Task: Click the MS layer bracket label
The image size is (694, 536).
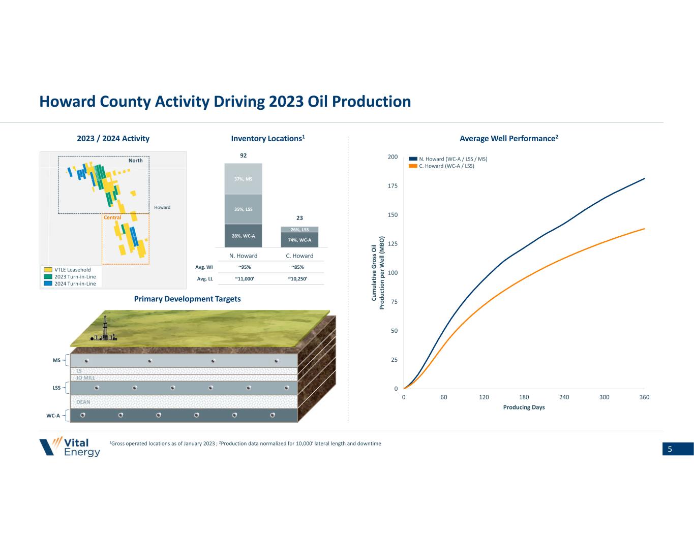Action: click(x=56, y=361)
